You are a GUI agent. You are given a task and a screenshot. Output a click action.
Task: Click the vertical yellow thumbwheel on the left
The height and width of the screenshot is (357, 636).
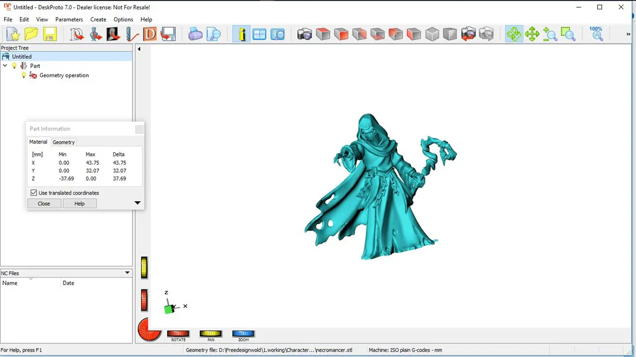(144, 268)
